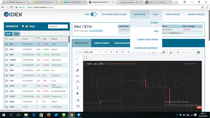Open the Vol column sort dropdown
Viewport: 210px width, 118px height.
[41, 40]
